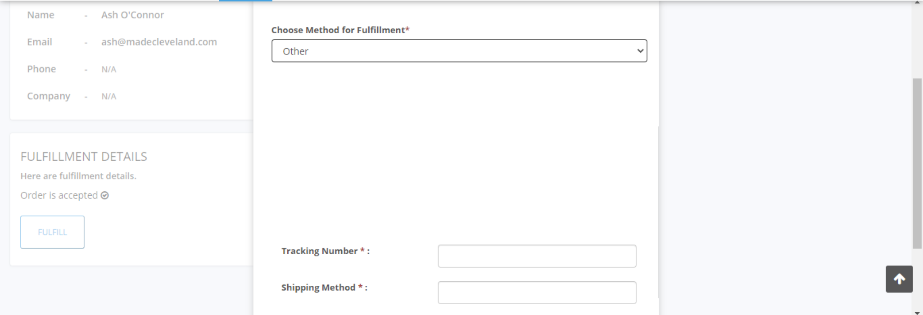Click the email ash@madecleveland.com

(x=159, y=42)
